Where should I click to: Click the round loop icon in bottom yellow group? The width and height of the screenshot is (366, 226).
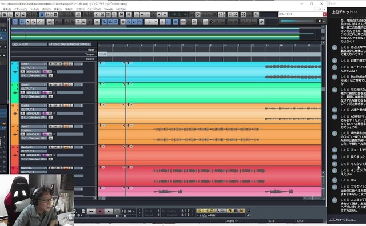click(x=212, y=211)
